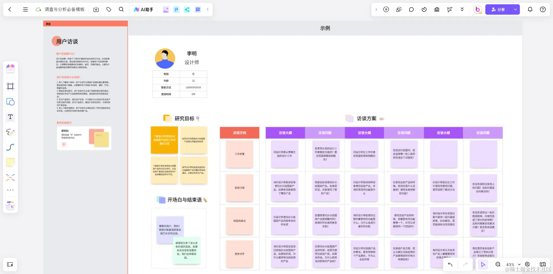The width and height of the screenshot is (553, 274).
Task: Open the shapes tool
Action: [10, 101]
